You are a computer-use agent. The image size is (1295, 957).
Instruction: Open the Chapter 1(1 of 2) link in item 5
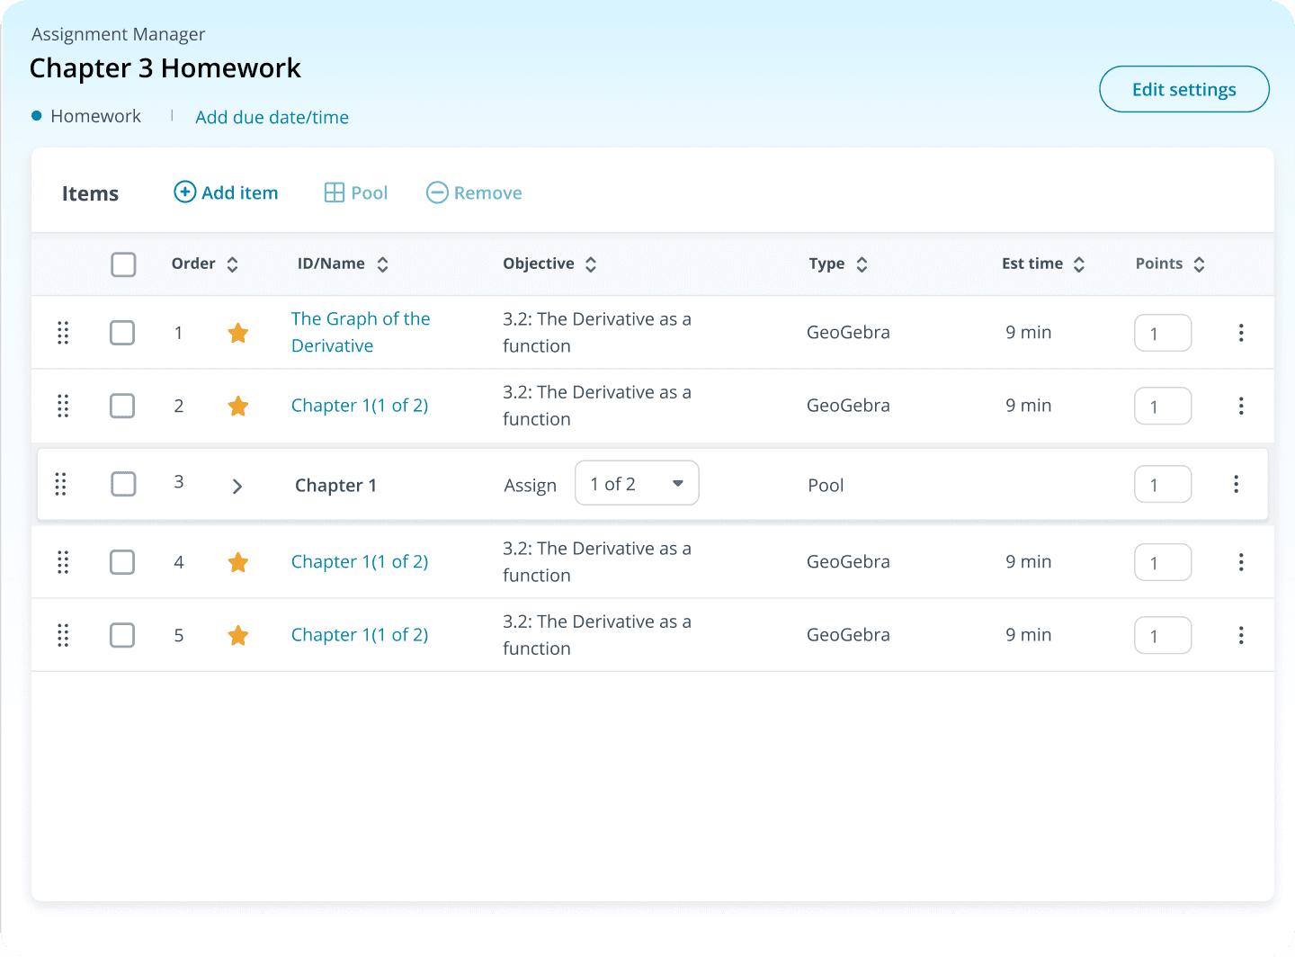pos(360,635)
